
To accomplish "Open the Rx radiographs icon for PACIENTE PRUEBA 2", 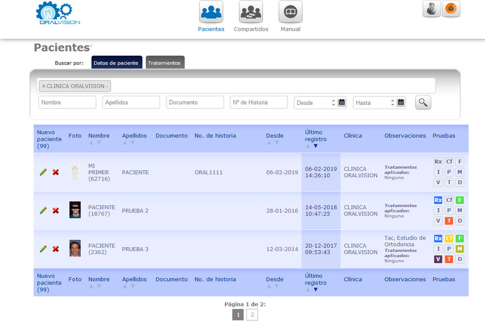I will pyautogui.click(x=438, y=200).
